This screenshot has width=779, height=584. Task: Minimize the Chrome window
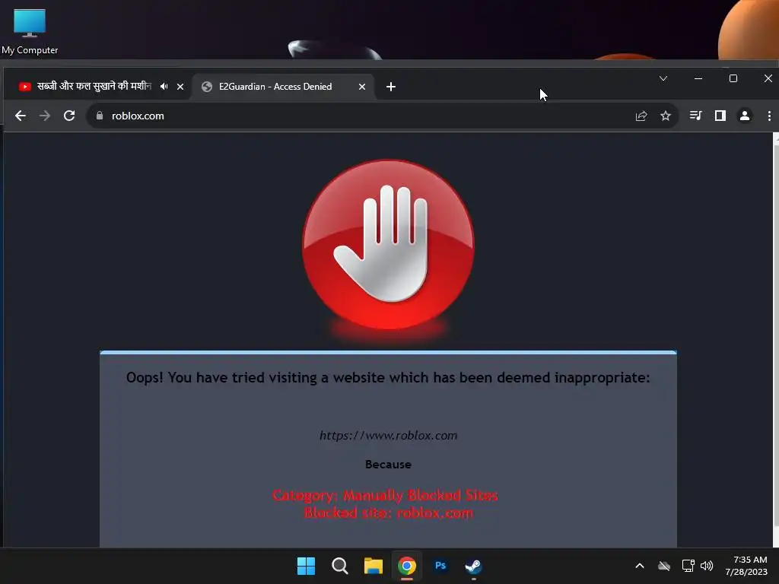pos(698,78)
